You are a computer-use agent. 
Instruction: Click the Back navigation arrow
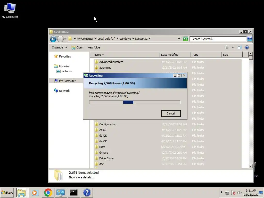pos(53,39)
